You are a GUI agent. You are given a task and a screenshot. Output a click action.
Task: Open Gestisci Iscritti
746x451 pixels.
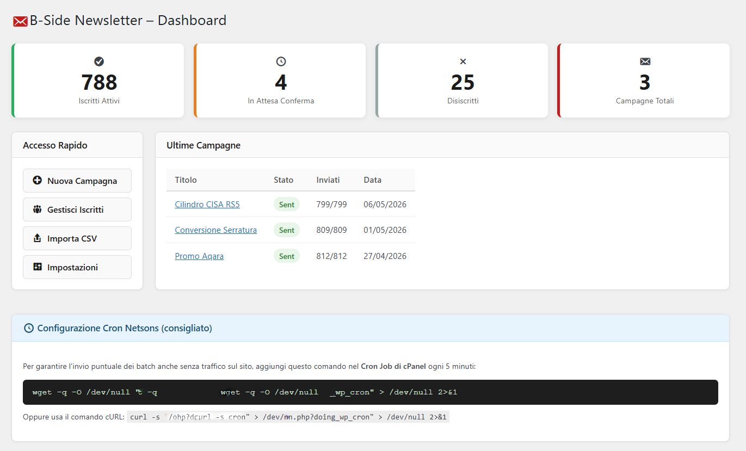tap(77, 209)
